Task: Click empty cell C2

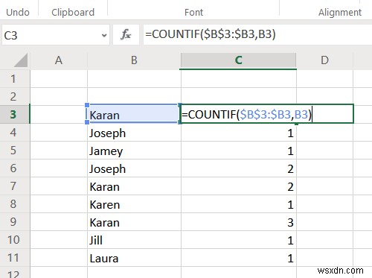Action: coord(239,96)
